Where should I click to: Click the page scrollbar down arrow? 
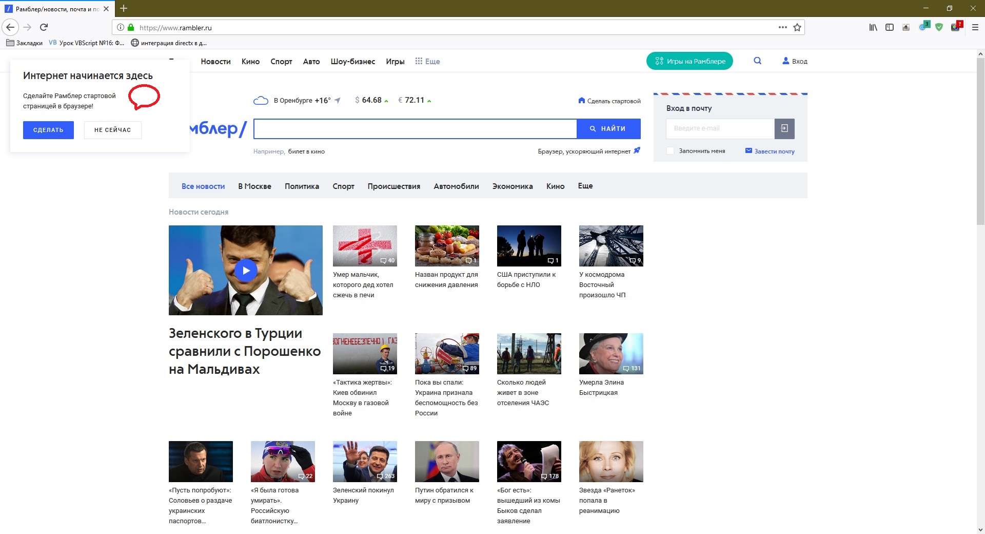pos(980,529)
